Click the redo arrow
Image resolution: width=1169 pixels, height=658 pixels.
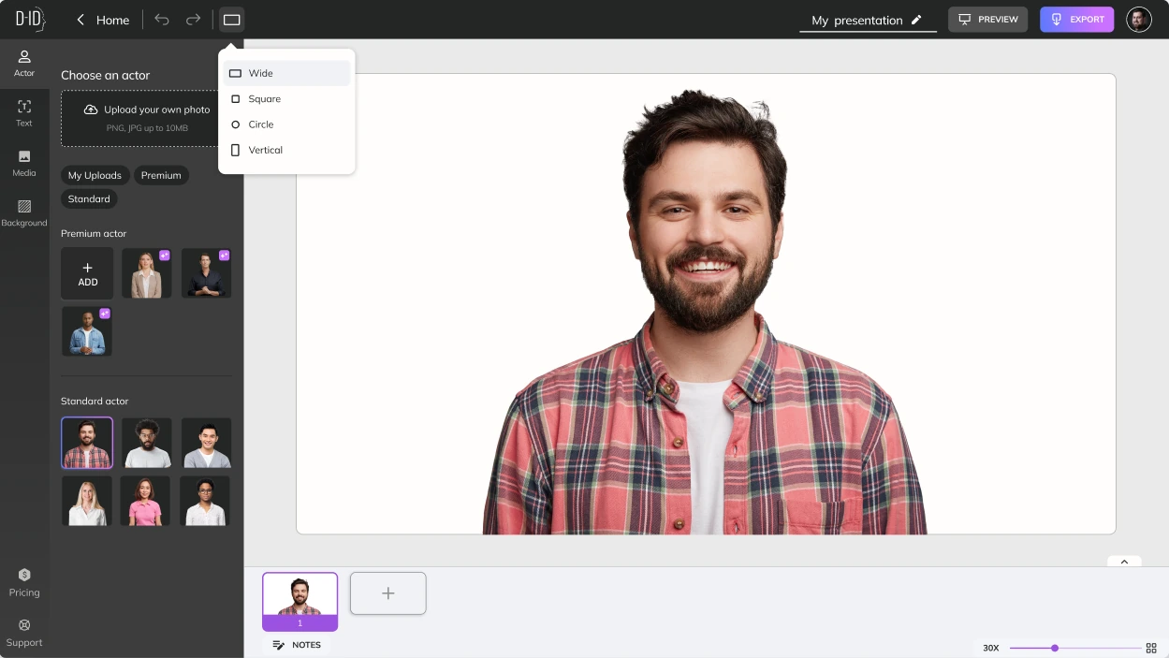tap(193, 20)
